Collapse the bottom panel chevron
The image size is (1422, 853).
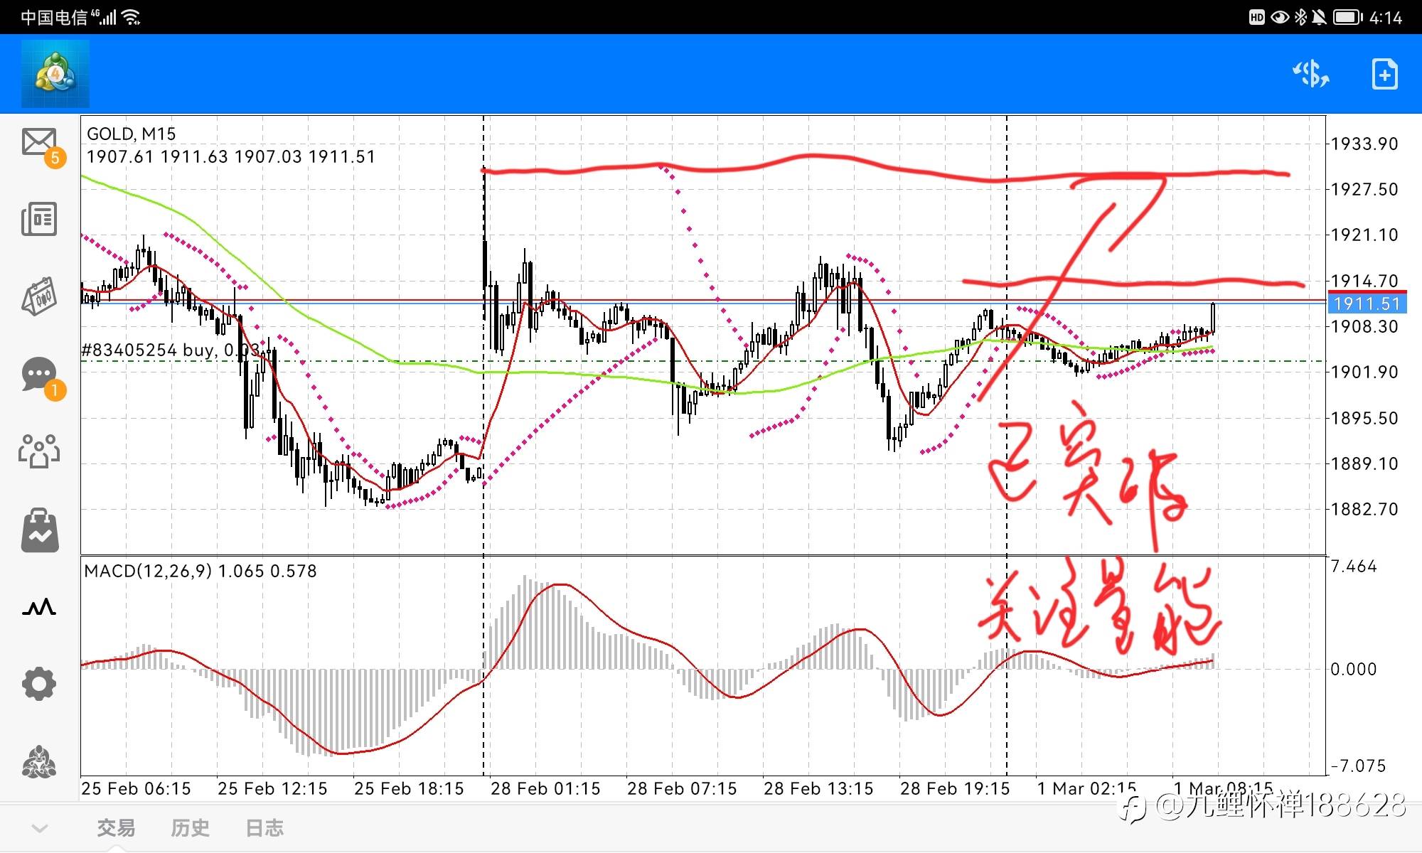(x=40, y=828)
